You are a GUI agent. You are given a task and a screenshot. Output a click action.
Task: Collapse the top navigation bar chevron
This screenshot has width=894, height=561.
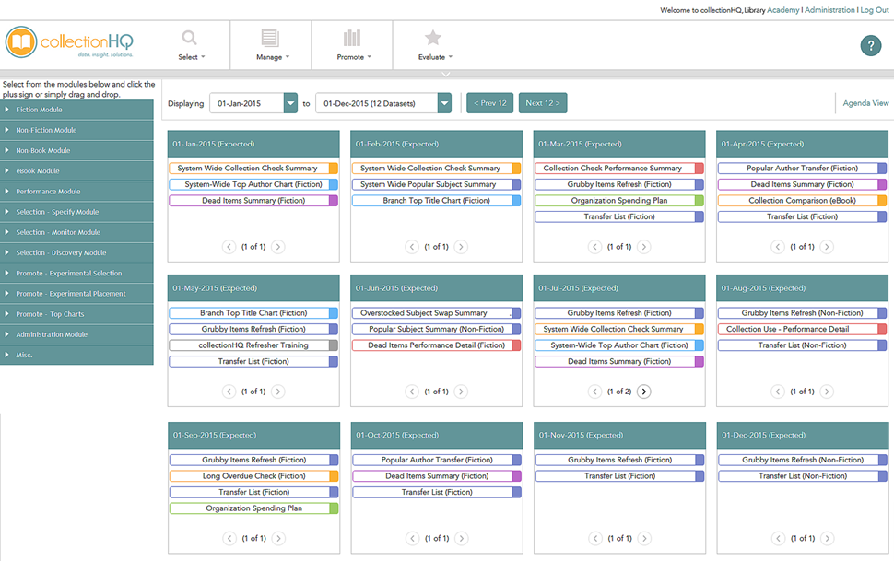coord(446,74)
